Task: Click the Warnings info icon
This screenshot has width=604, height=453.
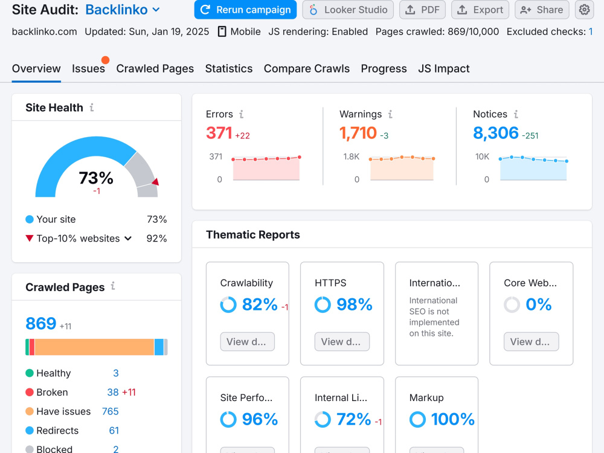Action: pos(390,114)
